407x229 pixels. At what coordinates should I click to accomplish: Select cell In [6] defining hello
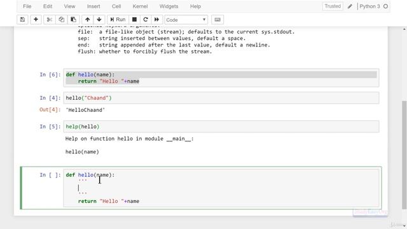pos(221,78)
